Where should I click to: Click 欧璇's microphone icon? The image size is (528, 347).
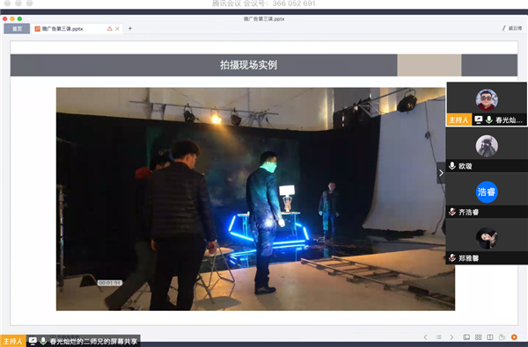click(452, 166)
